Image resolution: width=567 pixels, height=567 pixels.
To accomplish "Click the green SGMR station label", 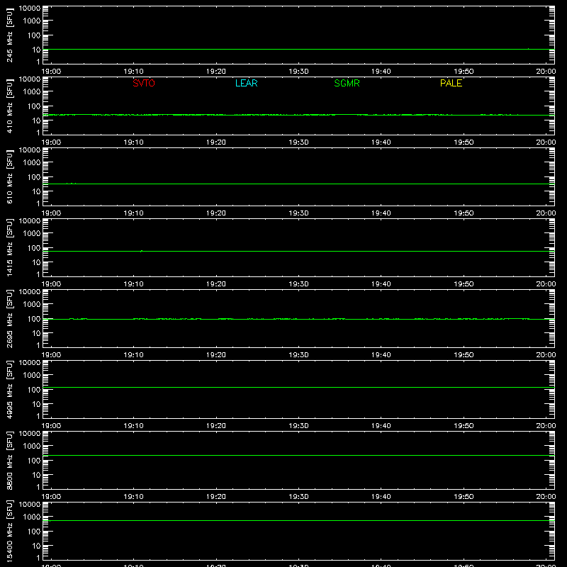I will click(347, 83).
